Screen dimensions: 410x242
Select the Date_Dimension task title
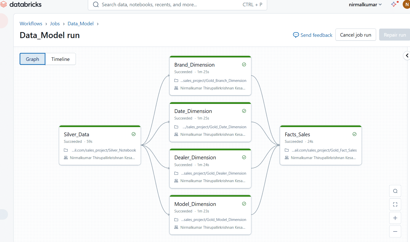point(193,111)
